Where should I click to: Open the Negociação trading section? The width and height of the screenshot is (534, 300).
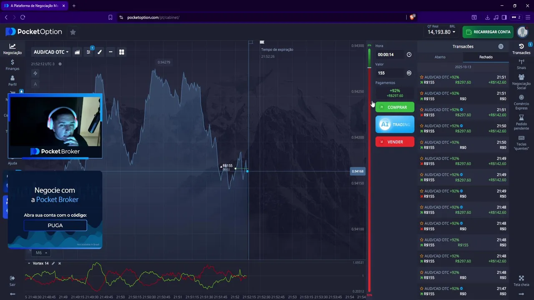[12, 49]
